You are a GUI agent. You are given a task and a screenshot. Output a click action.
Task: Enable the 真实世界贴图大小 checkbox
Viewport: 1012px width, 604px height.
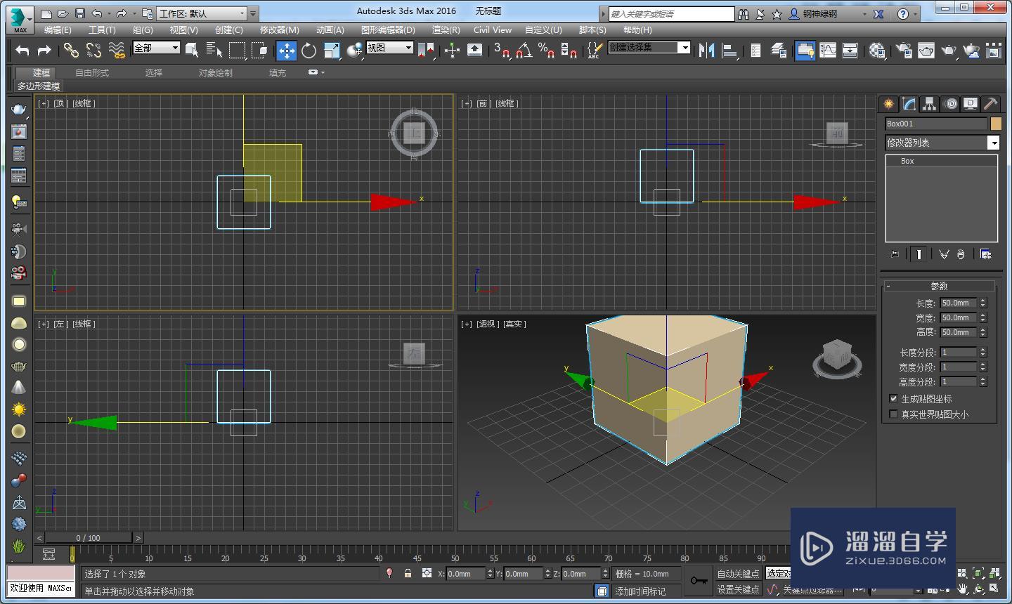tap(894, 414)
